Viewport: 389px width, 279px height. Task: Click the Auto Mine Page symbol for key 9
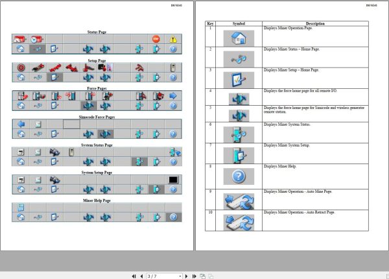pyautogui.click(x=239, y=201)
